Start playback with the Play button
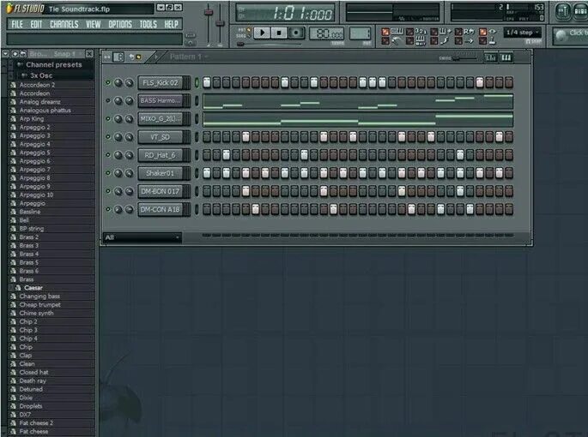This screenshot has width=588, height=437. [x=262, y=33]
